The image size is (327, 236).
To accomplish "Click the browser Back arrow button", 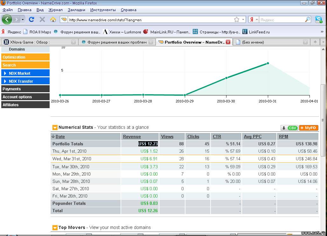I will click(7, 19).
